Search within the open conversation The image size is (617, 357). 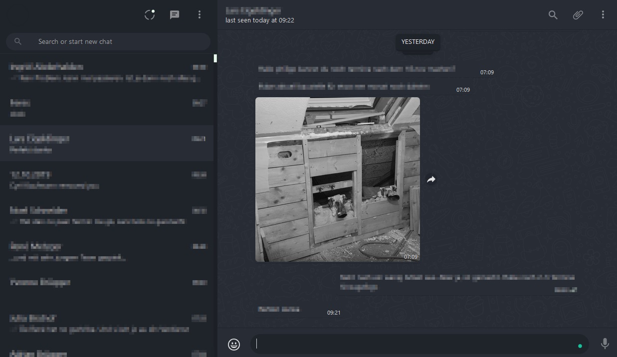click(553, 15)
